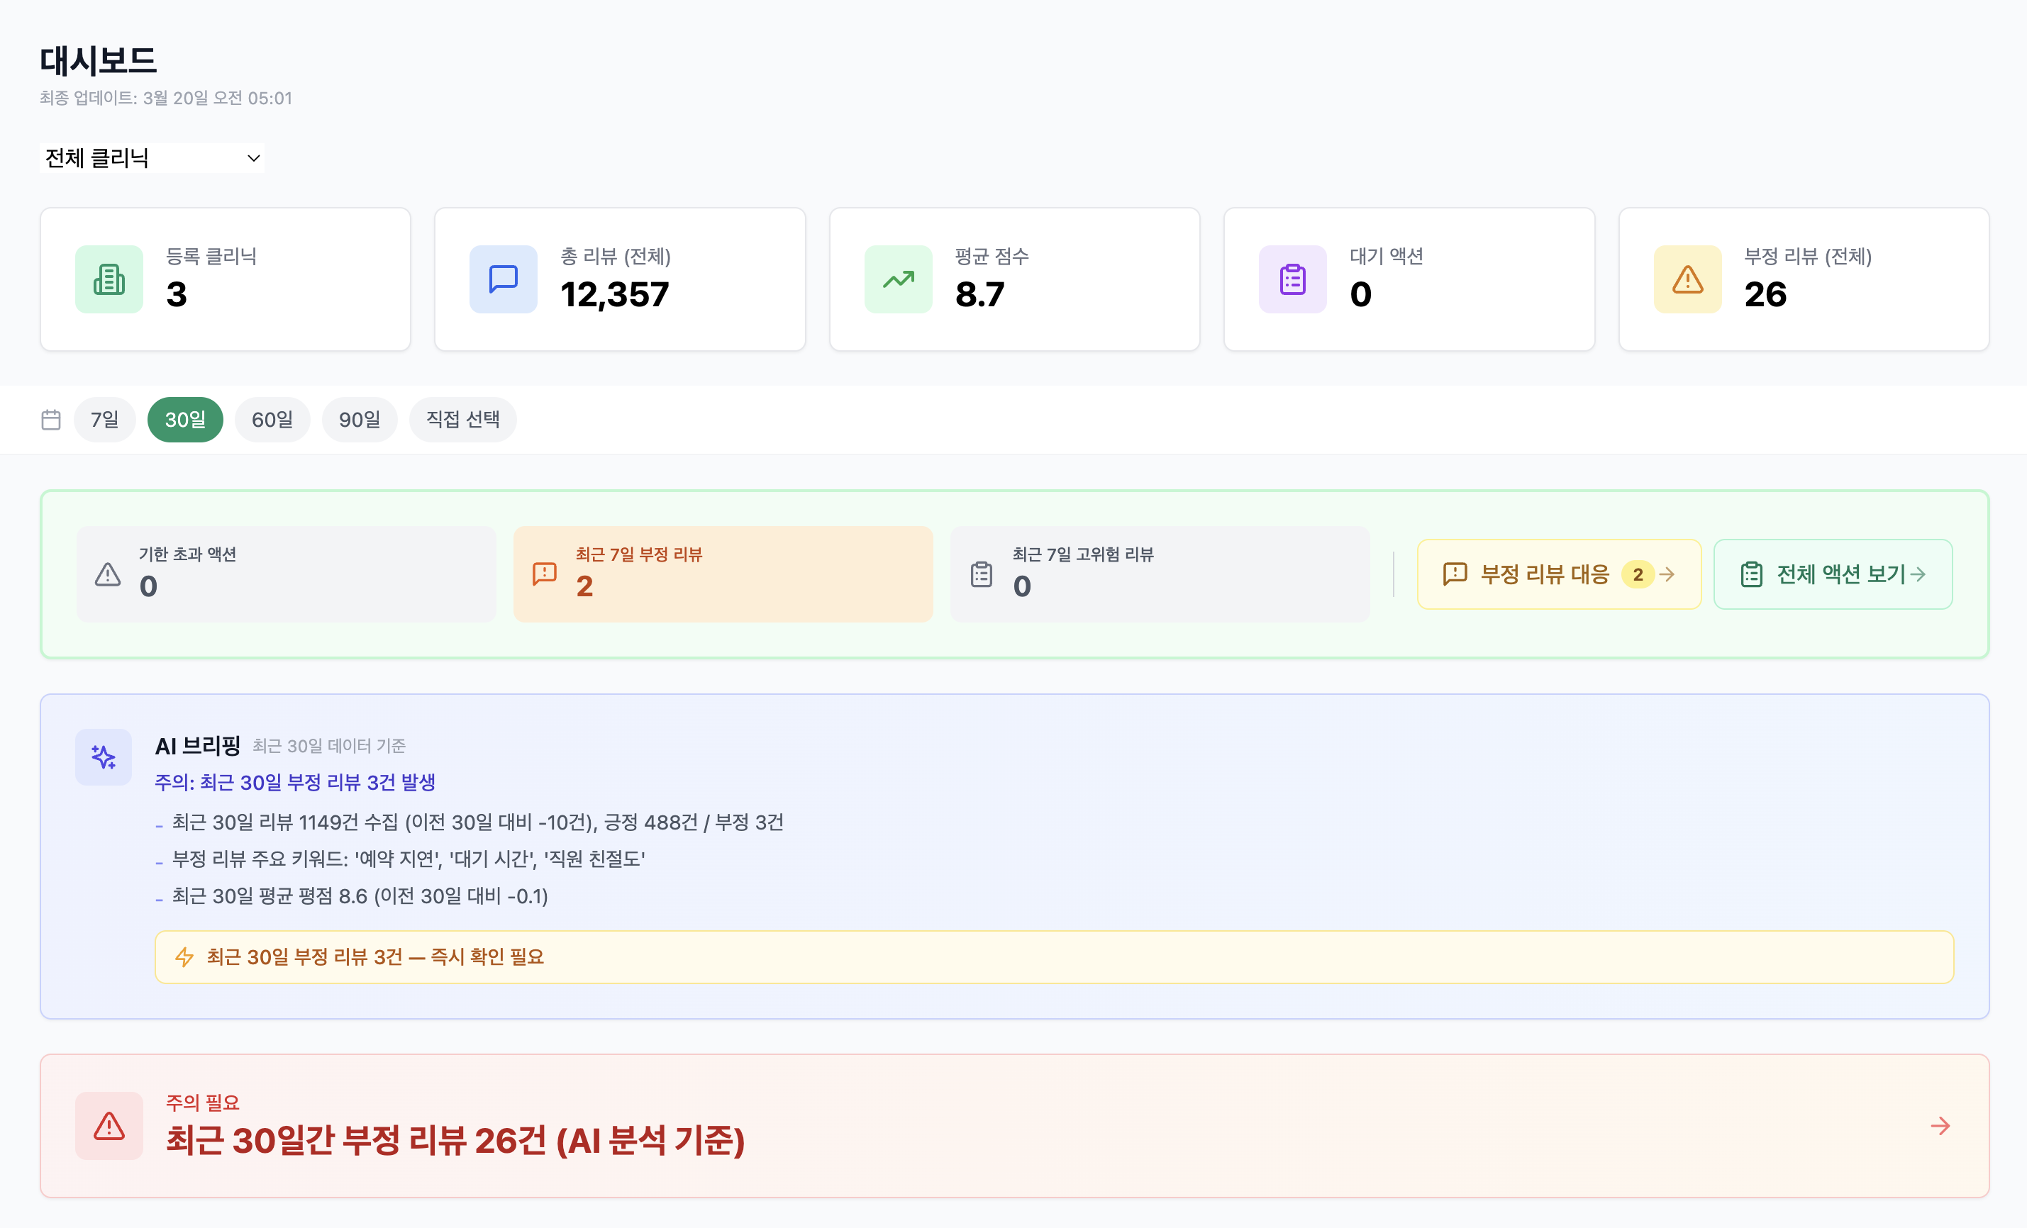Screen dimensions: 2027x1228
Task: Click the registered clinics building icon
Action: tap(109, 279)
